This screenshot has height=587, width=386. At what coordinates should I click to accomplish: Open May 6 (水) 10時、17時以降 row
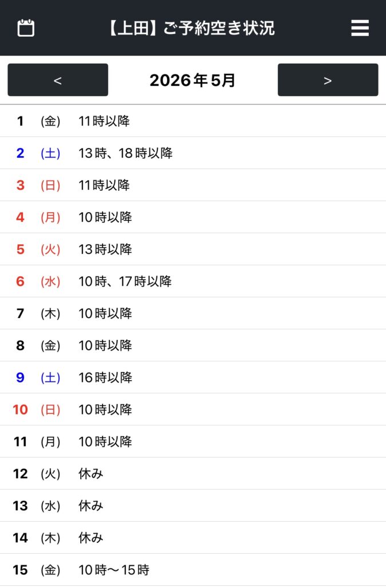click(193, 281)
